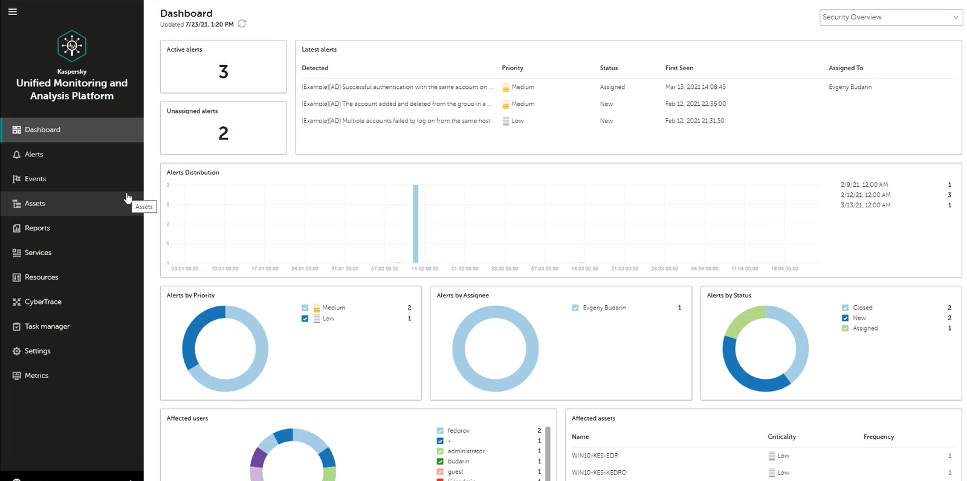Refresh the dashboard with the reload icon
Viewport: 967px width, 481px height.
(242, 24)
